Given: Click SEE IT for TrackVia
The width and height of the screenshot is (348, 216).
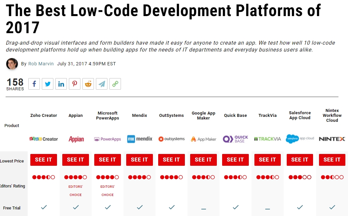Looking at the screenshot, I should pyautogui.click(x=268, y=160).
